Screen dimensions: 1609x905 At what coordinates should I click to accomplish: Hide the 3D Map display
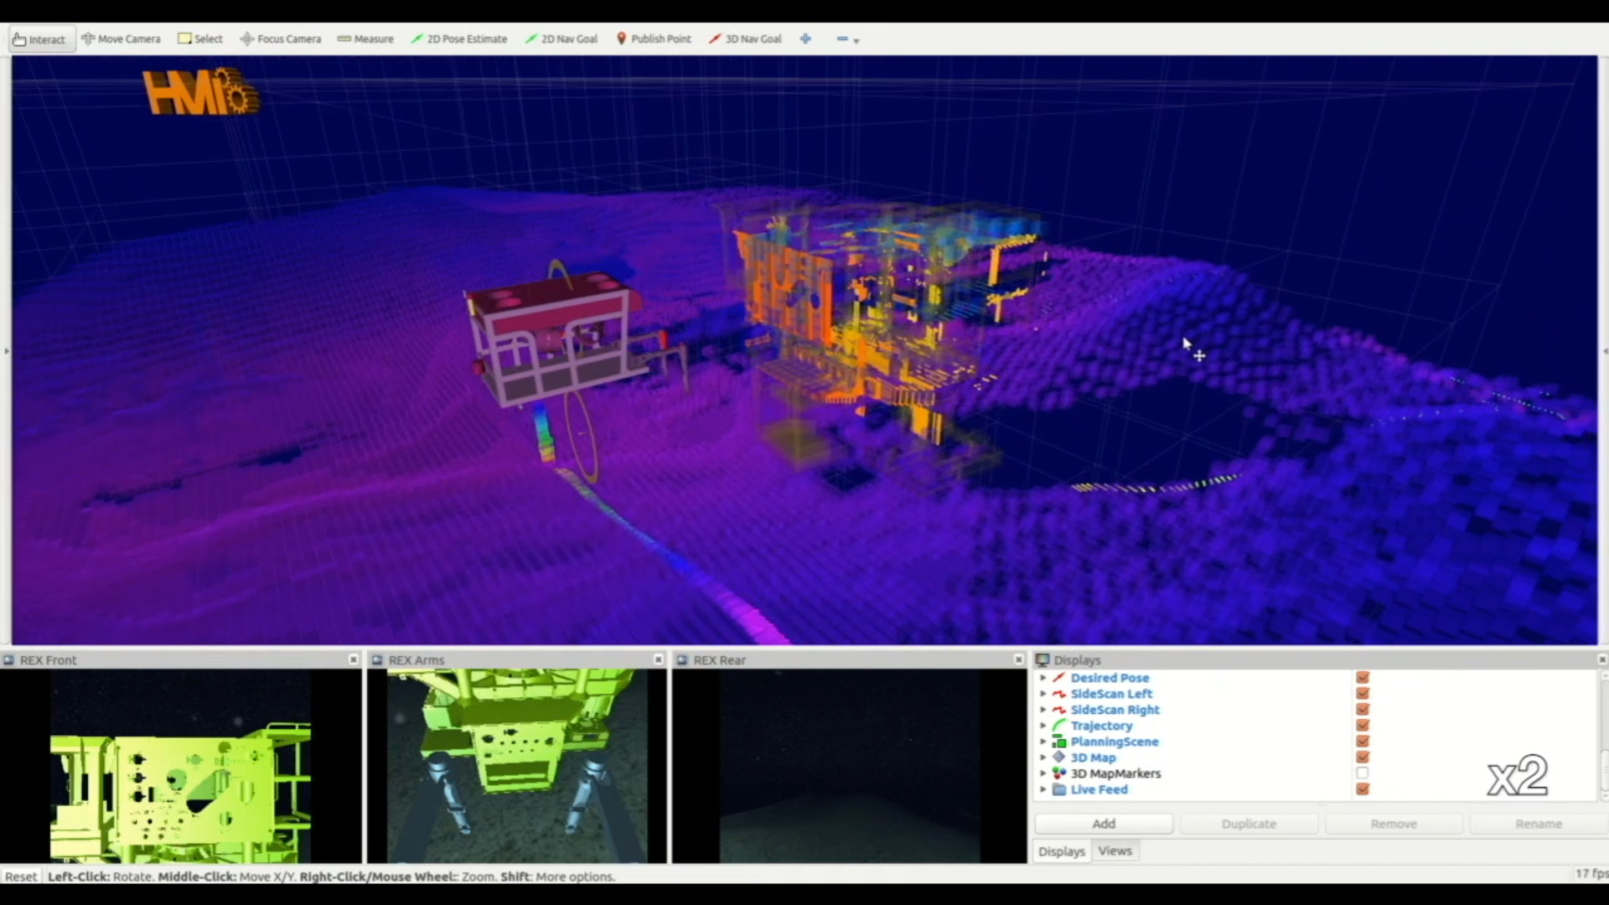[x=1363, y=758]
